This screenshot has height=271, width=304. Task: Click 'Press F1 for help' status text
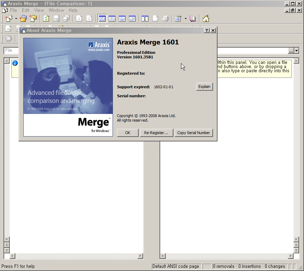pyautogui.click(x=18, y=266)
